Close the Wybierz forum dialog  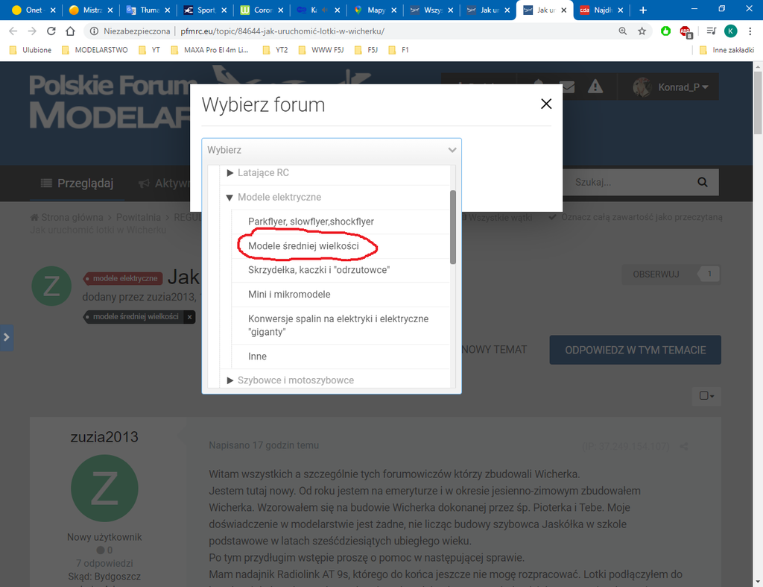coord(546,104)
